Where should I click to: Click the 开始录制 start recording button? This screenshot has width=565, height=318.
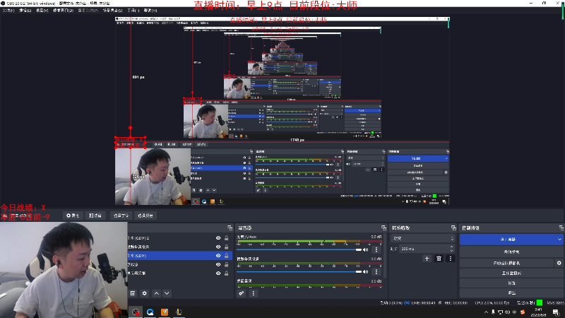(511, 252)
